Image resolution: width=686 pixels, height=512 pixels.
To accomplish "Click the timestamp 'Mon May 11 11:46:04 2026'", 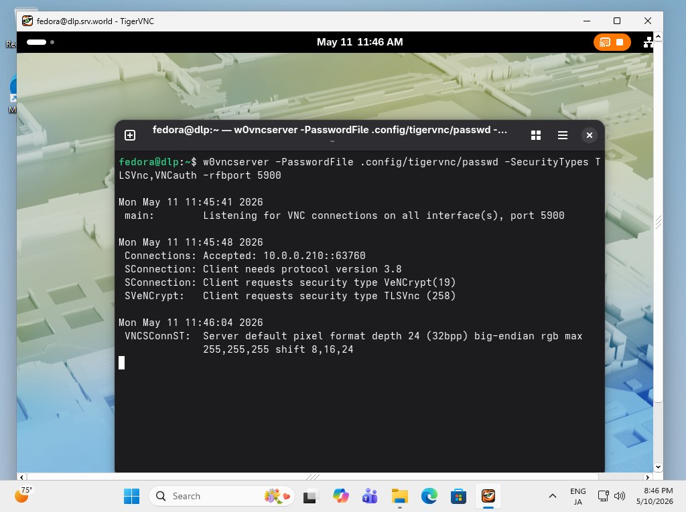I will 191,323.
